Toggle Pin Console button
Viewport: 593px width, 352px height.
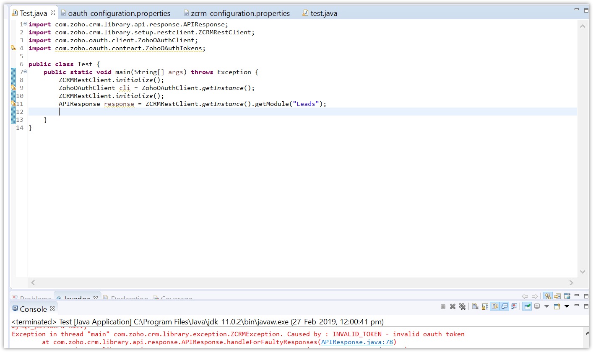[x=527, y=307]
